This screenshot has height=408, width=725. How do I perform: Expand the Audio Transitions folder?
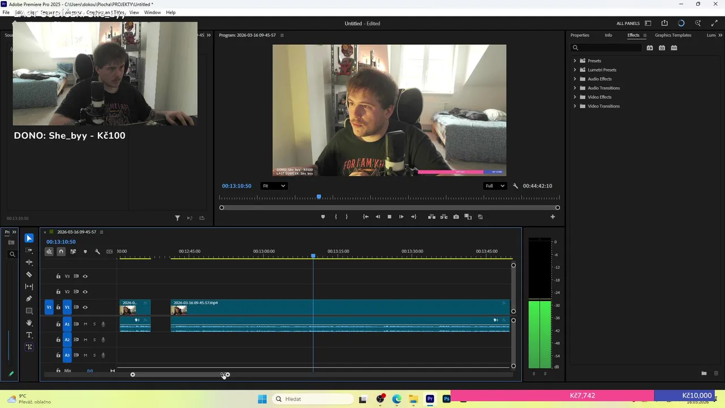tap(575, 88)
